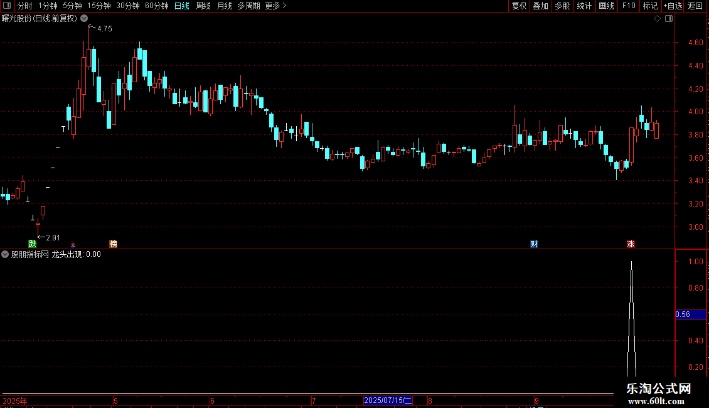Select the 60分钟 period
The width and height of the screenshot is (709, 408).
click(156, 6)
